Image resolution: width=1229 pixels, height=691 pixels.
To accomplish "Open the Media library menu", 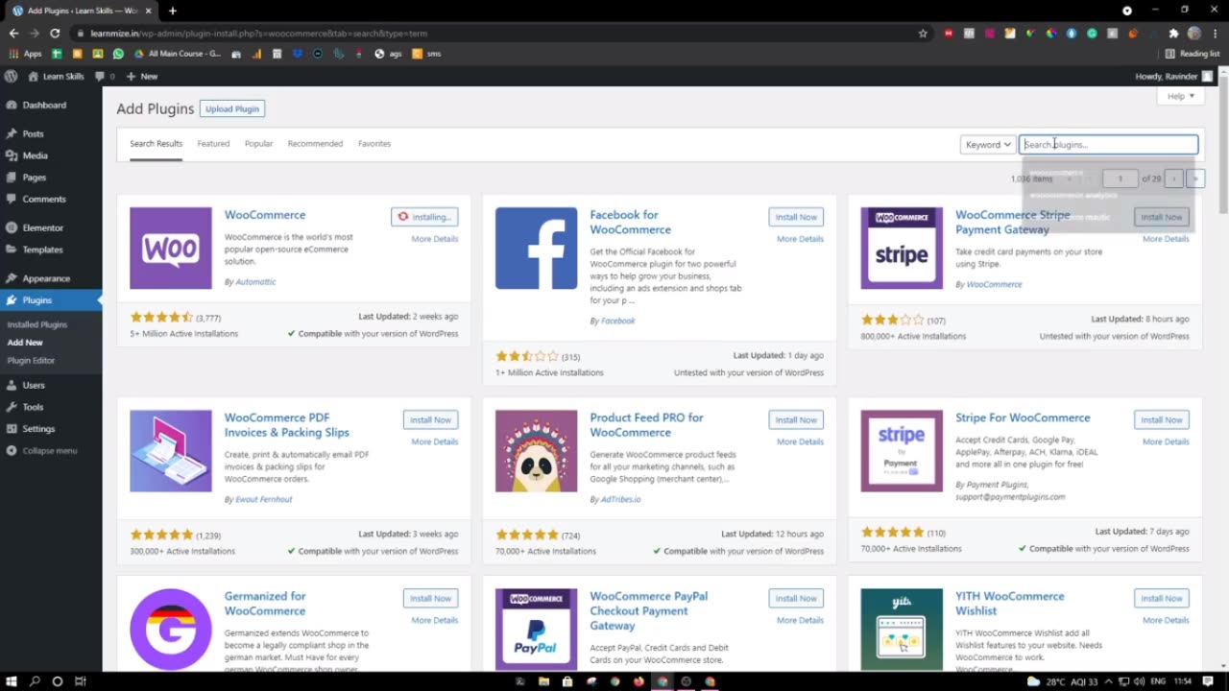I will point(35,155).
